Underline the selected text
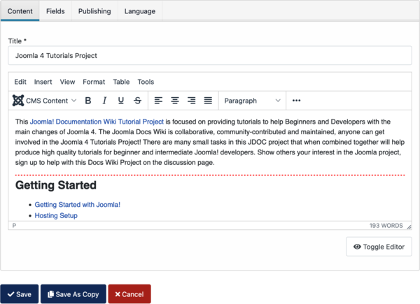Screen dimensions: 420x304 click(x=121, y=101)
